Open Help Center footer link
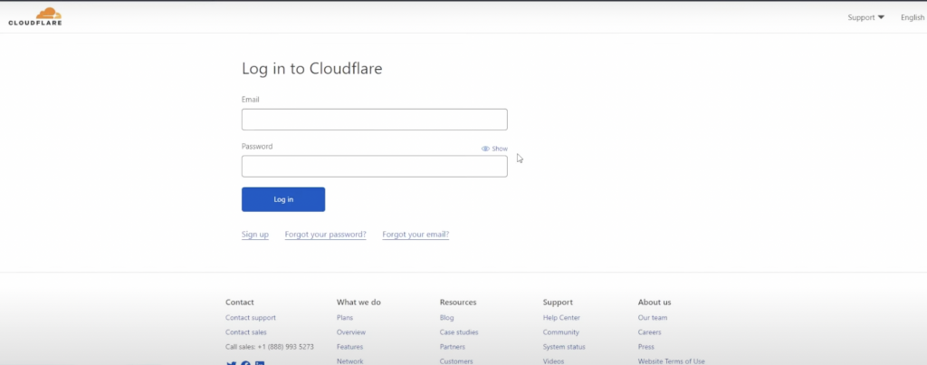The image size is (927, 365). click(561, 318)
